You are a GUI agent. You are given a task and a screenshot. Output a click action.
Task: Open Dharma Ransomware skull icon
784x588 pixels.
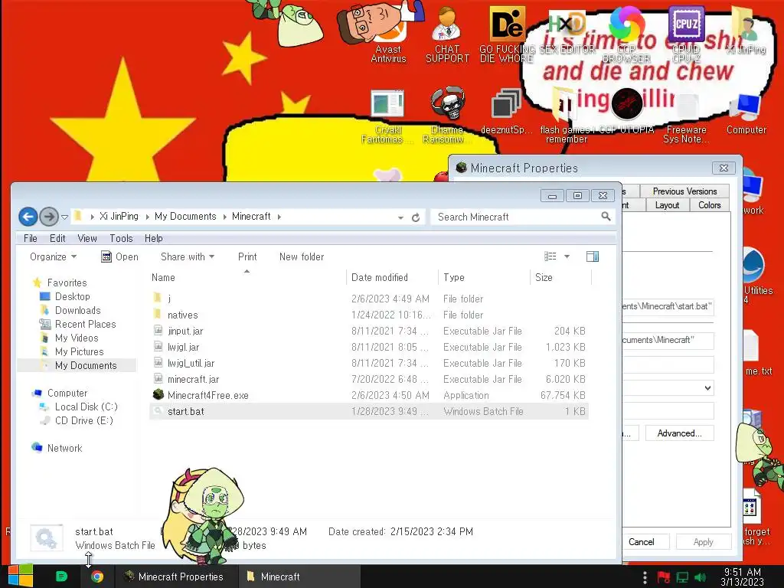coord(447,116)
